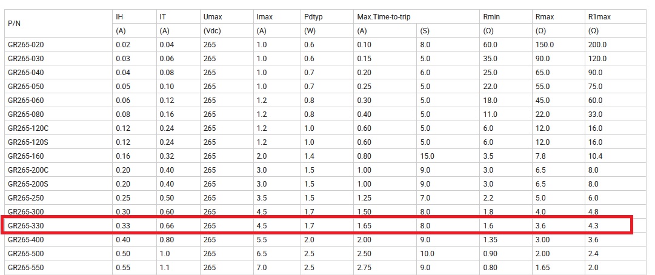Image resolution: width=655 pixels, height=275 pixels.
Task: Click trip current 1.25 for GR265-250
Action: pyautogui.click(x=364, y=198)
